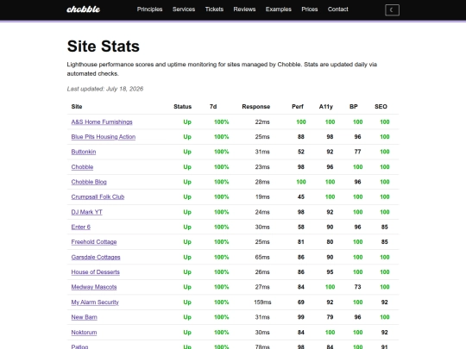Select the 100% uptime for DJ Mark YT

(222, 212)
